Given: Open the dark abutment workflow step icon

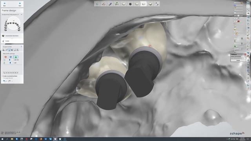Looking at the screenshot, I should click(130, 4).
